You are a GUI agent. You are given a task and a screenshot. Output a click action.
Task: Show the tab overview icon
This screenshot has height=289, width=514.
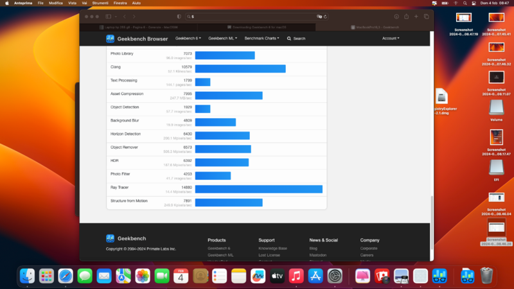[427, 17]
